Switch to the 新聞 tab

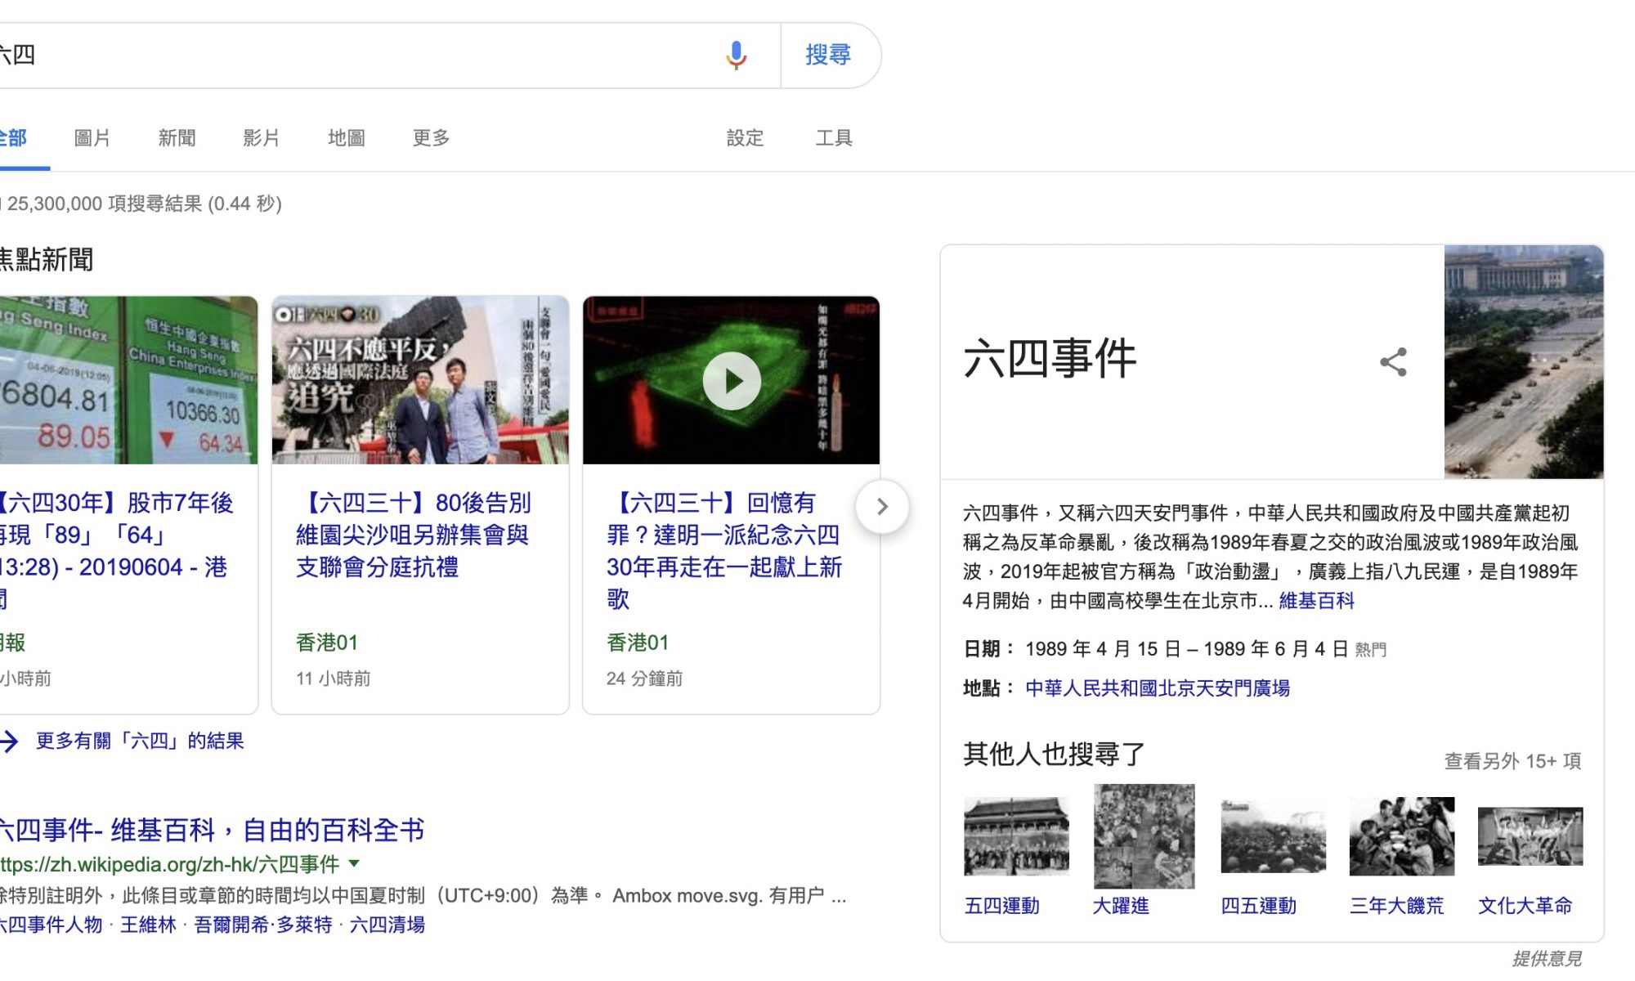(177, 137)
